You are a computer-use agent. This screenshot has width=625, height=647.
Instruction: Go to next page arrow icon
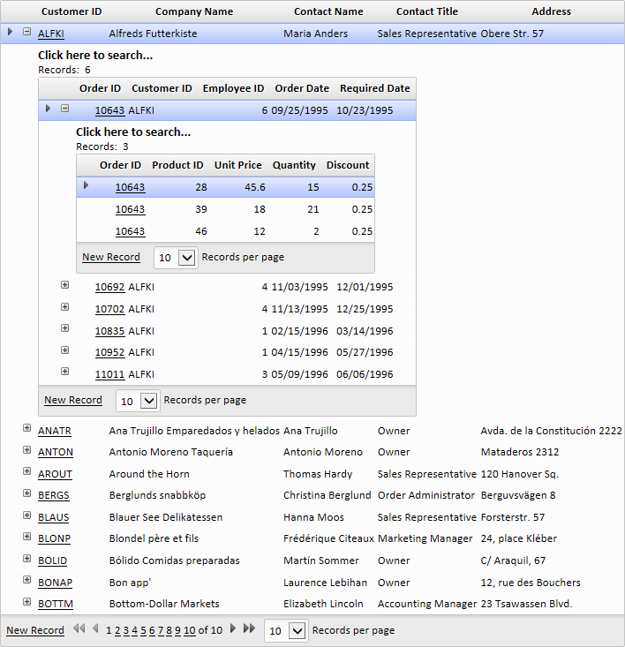pos(233,628)
